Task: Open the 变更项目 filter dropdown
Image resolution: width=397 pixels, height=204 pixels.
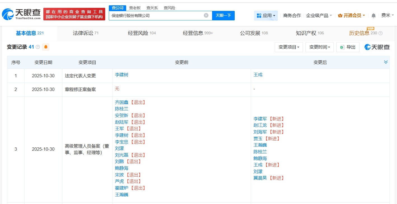Action: point(288,47)
